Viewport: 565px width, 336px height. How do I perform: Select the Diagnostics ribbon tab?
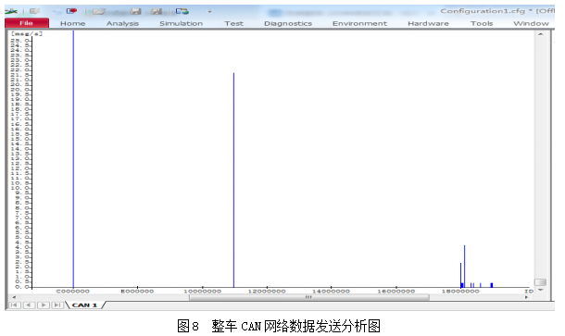point(288,23)
